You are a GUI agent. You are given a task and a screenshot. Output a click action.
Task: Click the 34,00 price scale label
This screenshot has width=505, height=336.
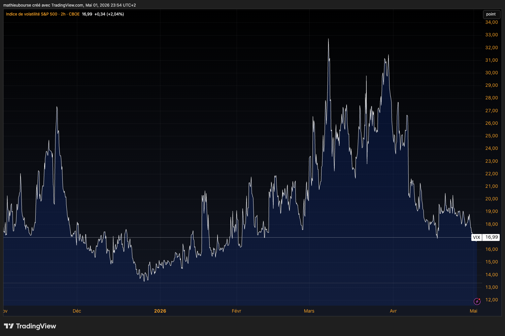[491, 22]
